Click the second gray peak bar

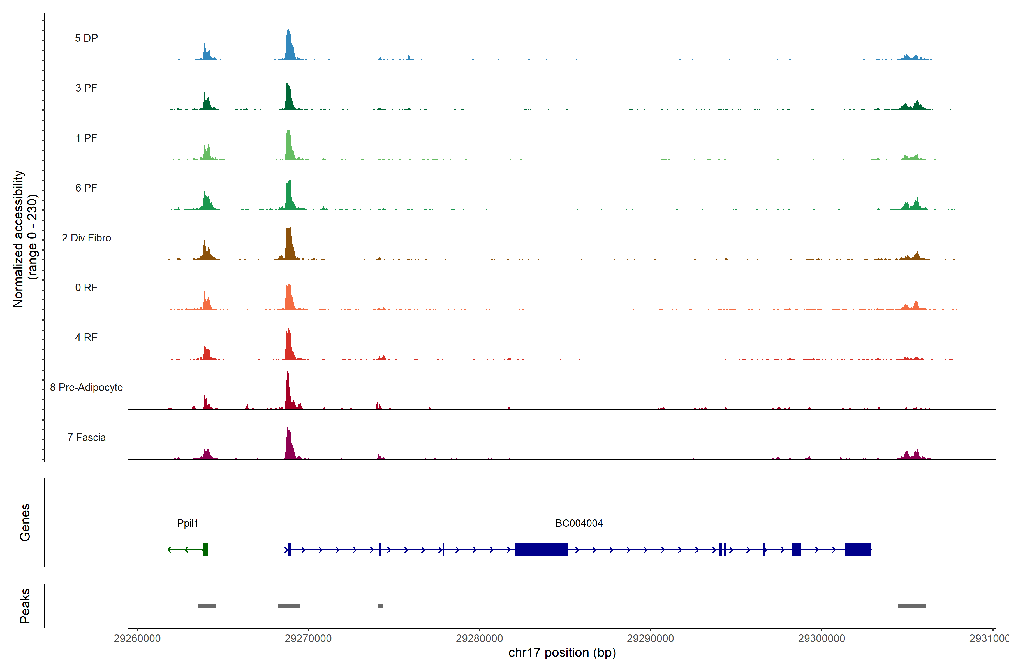coord(289,606)
